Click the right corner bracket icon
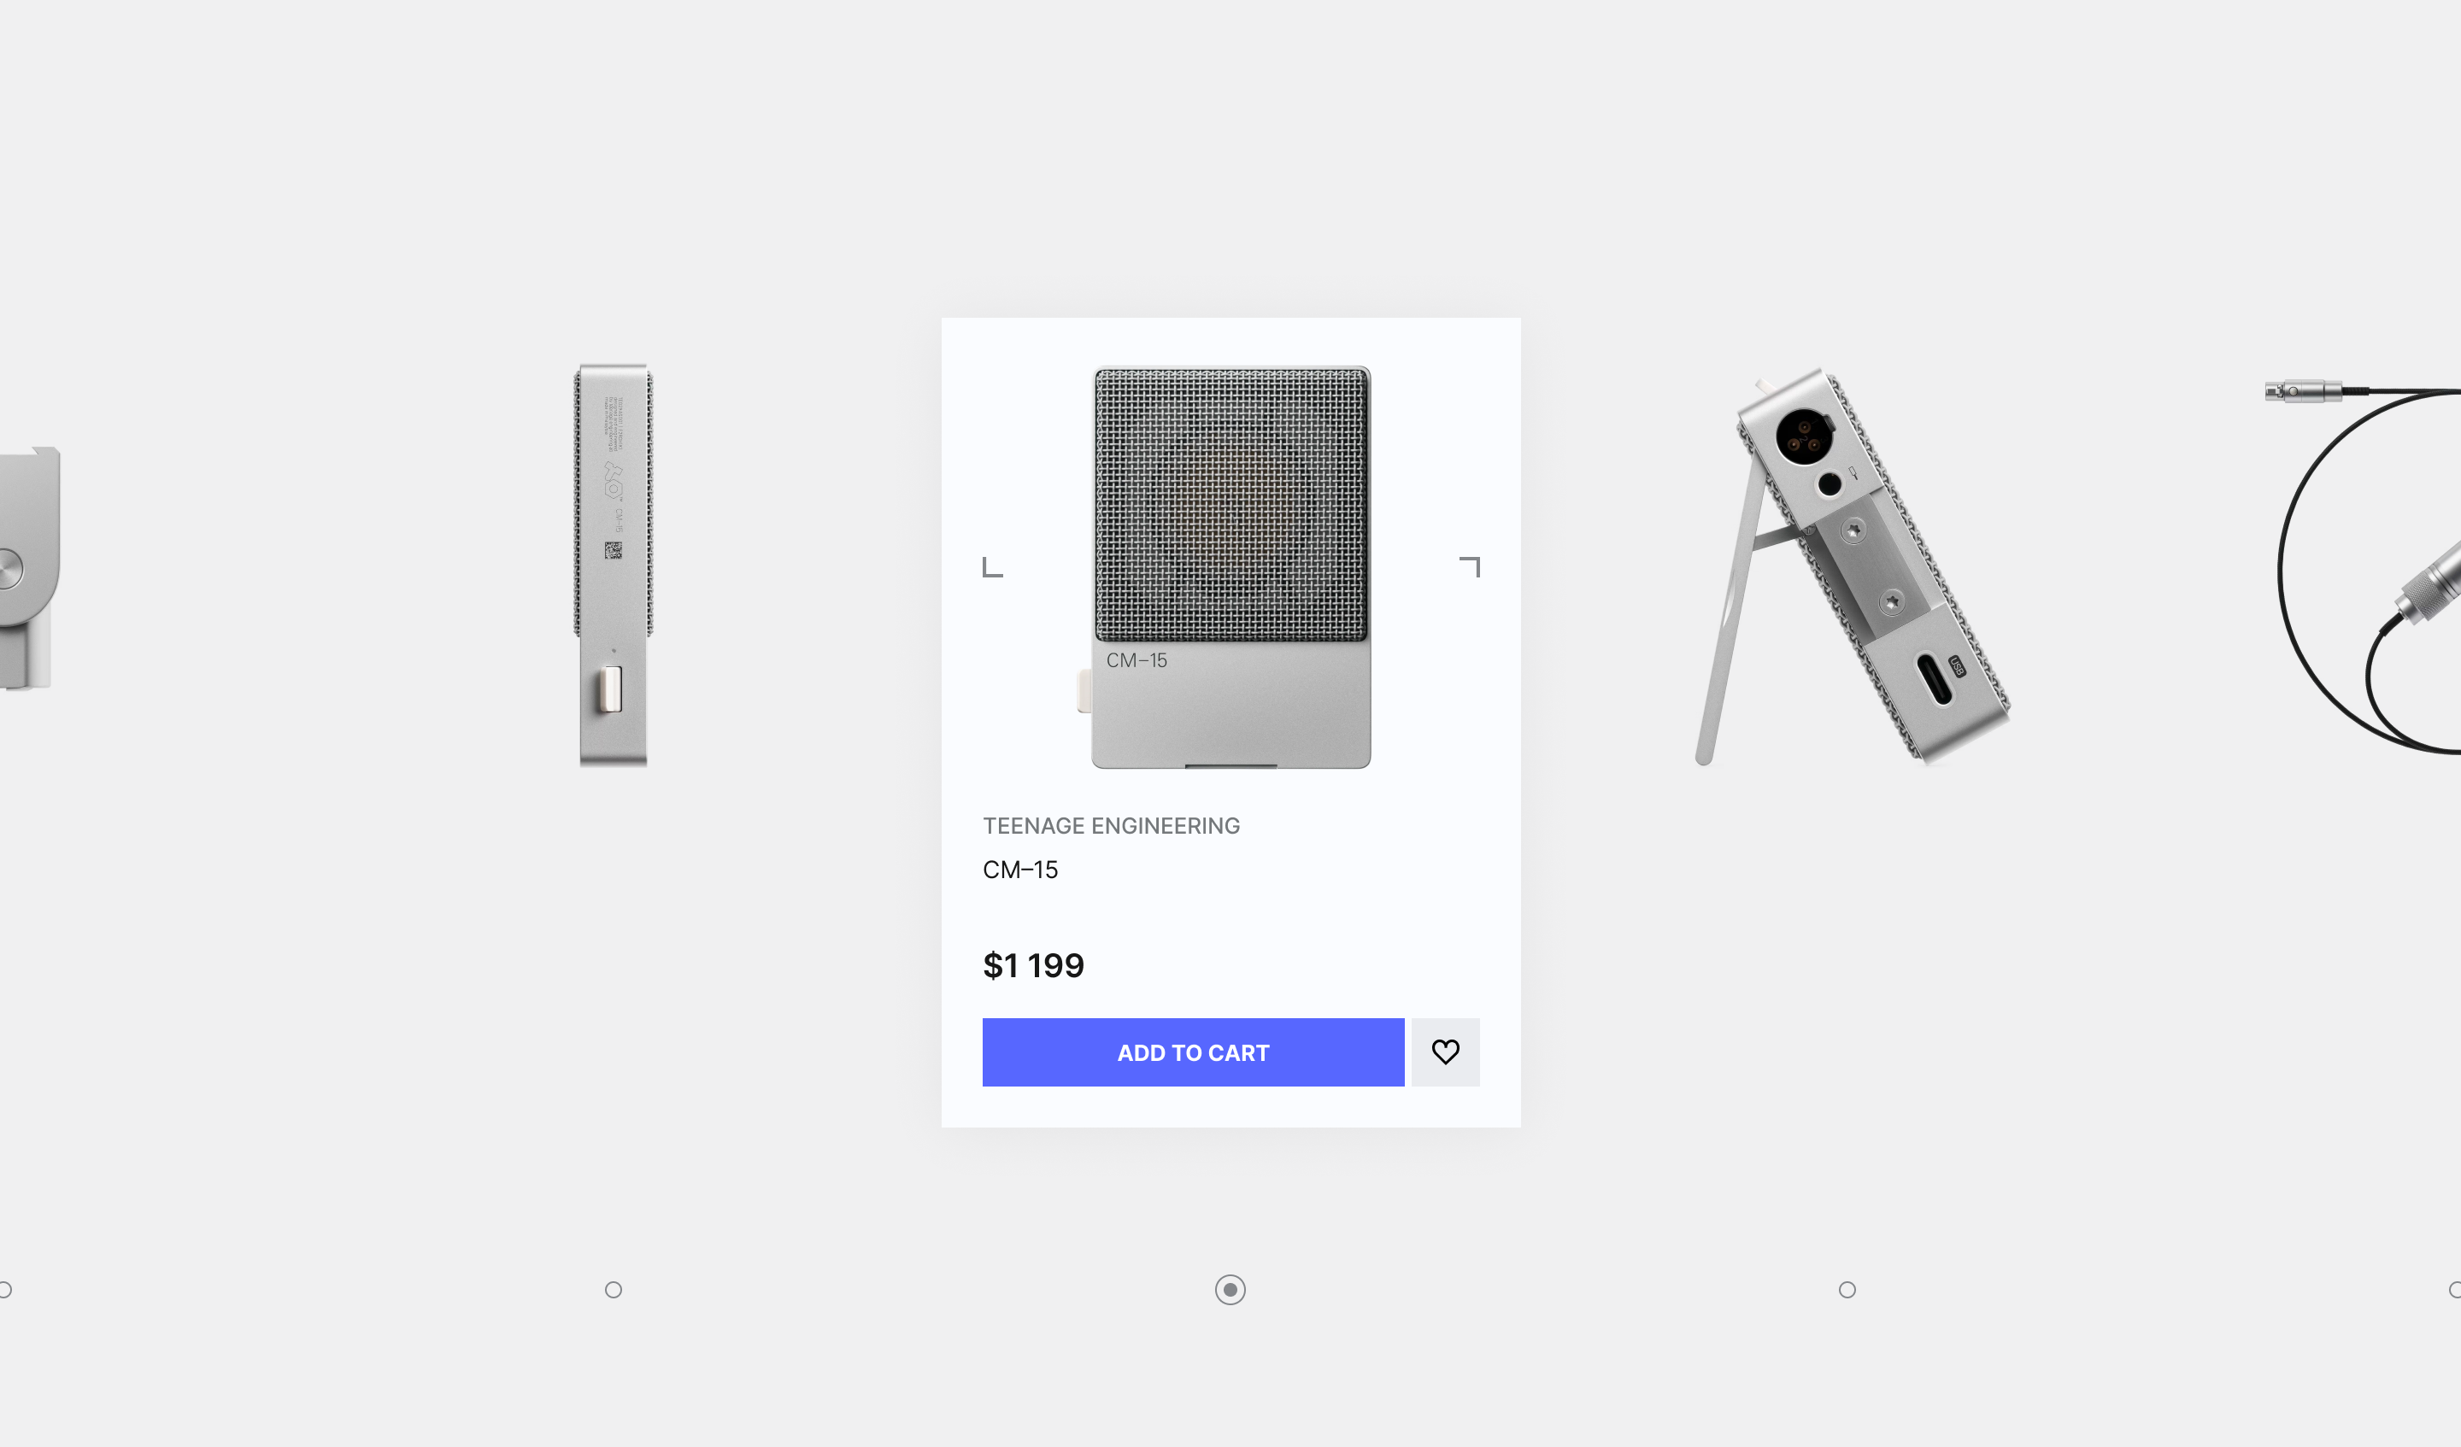 1470,567
